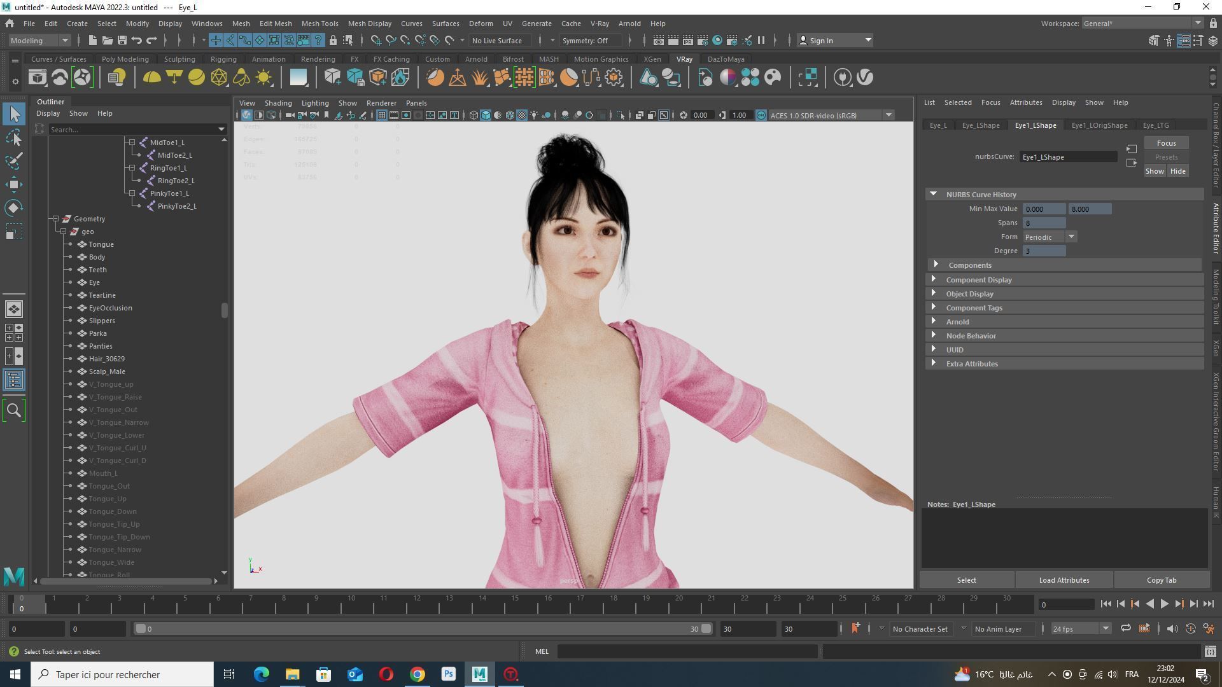The height and width of the screenshot is (687, 1222).
Task: Open the Workspace General dropdown
Action: (x=1142, y=24)
